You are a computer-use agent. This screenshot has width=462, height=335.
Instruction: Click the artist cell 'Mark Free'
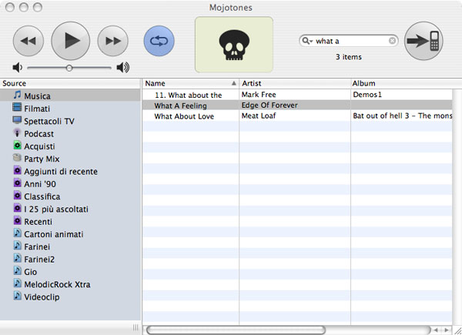coord(259,95)
